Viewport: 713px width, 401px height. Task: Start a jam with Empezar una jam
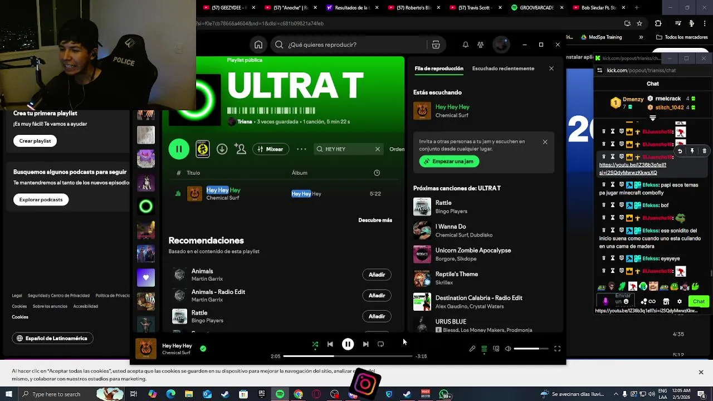(449, 162)
